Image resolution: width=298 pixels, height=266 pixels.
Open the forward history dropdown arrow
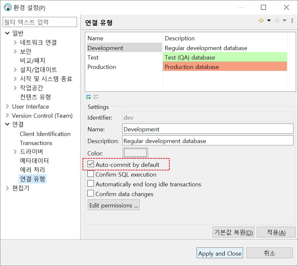(x=284, y=20)
